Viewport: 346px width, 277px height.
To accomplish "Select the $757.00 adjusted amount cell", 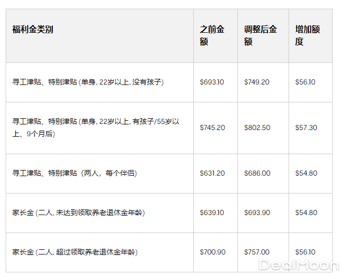I will point(257,252).
